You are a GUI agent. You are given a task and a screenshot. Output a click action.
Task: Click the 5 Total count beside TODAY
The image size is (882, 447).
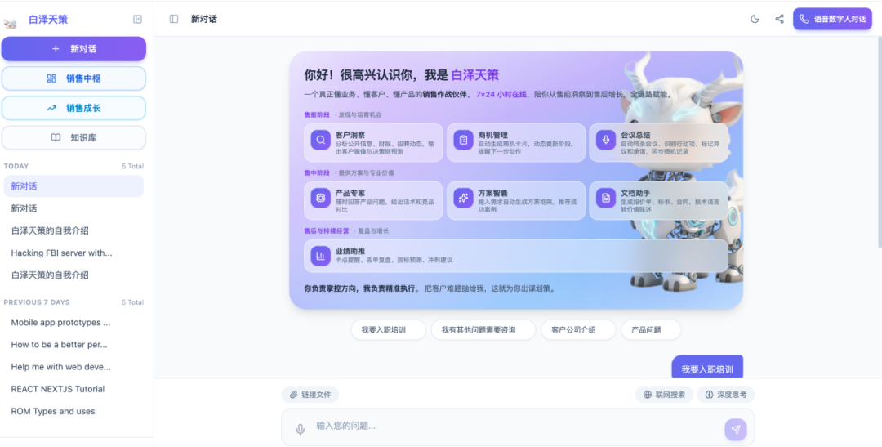click(133, 166)
